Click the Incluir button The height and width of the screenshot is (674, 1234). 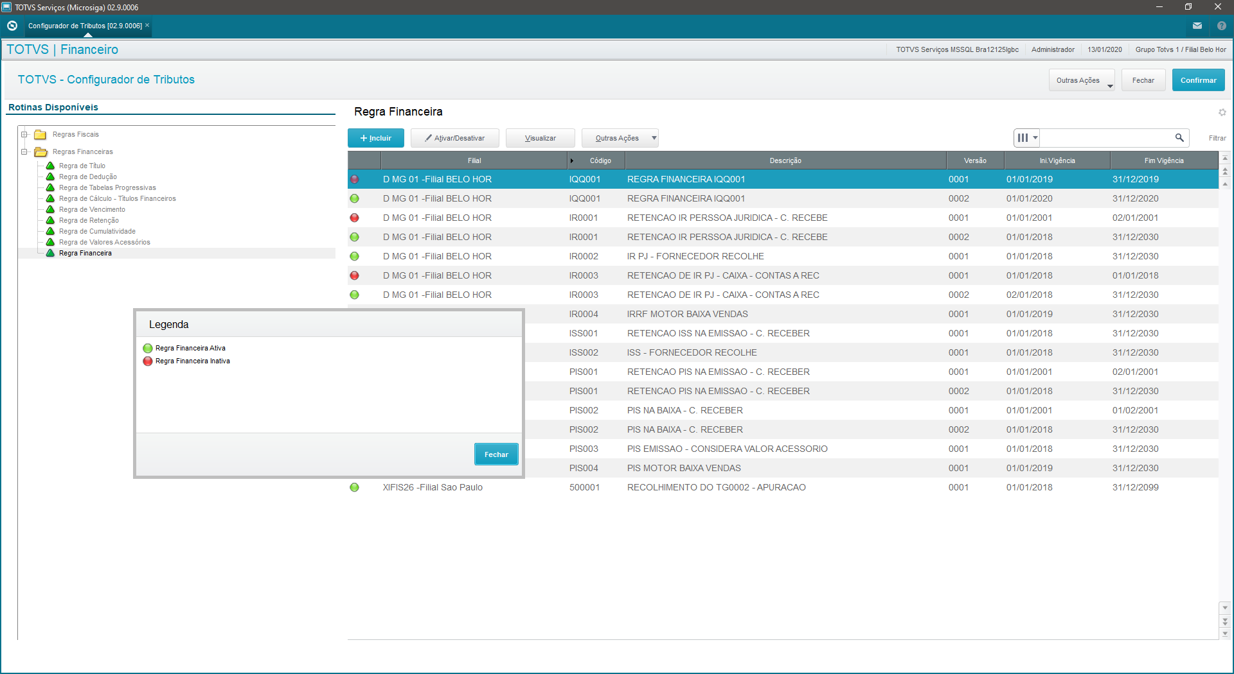(x=376, y=138)
